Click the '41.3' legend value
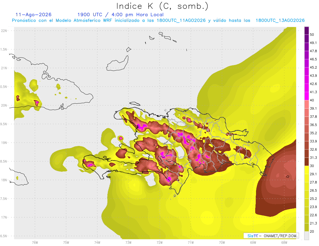The width and height of the screenshot is (319, 246). click(x=313, y=92)
